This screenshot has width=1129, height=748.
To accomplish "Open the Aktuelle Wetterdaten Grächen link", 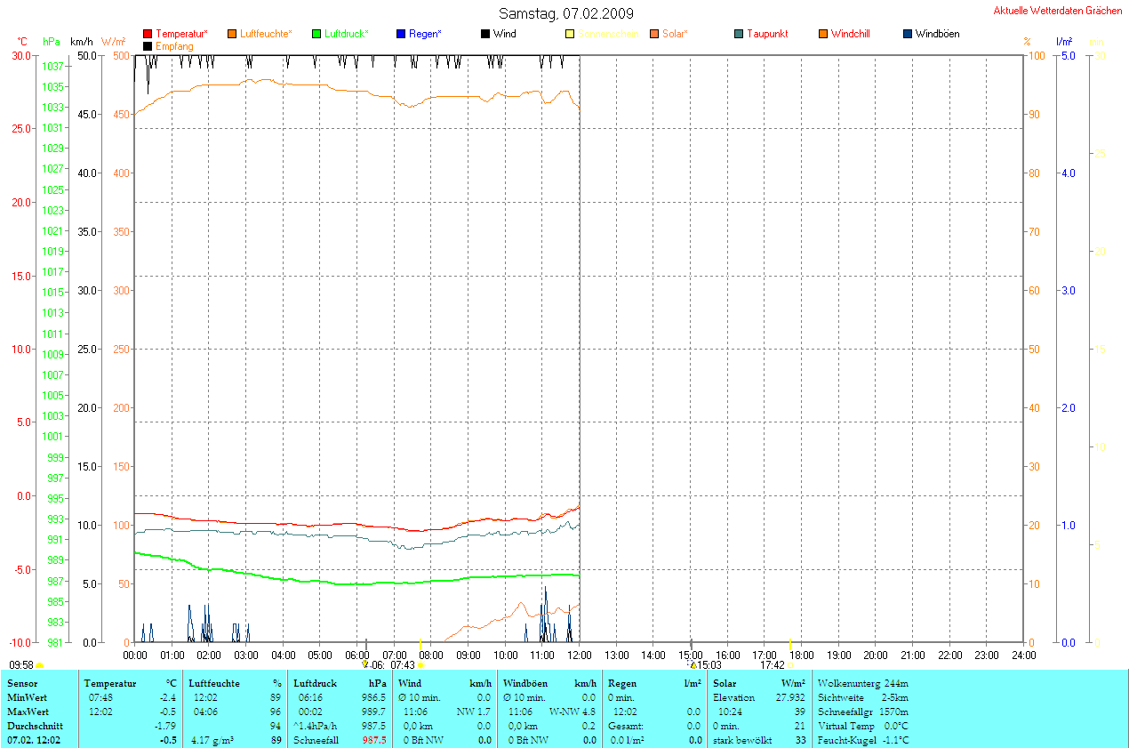I will coord(1057,11).
